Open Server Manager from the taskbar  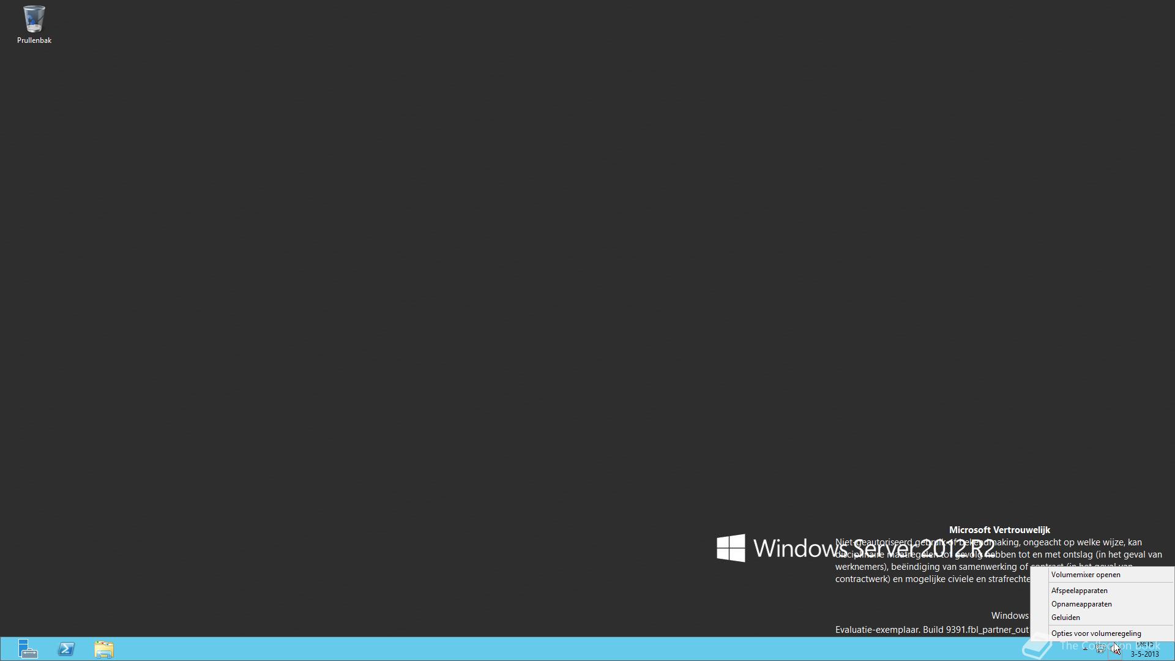28,649
